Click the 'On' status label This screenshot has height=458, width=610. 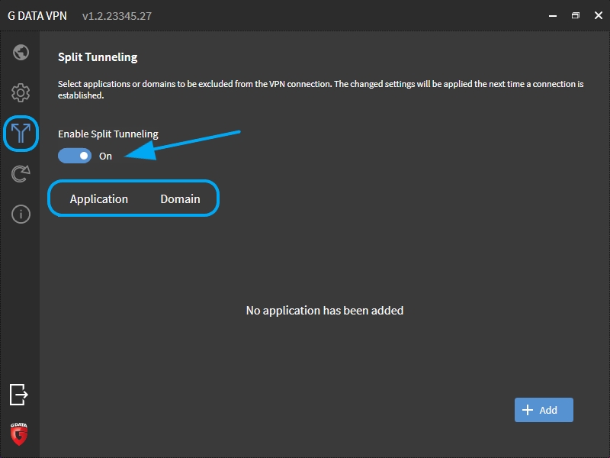click(105, 156)
